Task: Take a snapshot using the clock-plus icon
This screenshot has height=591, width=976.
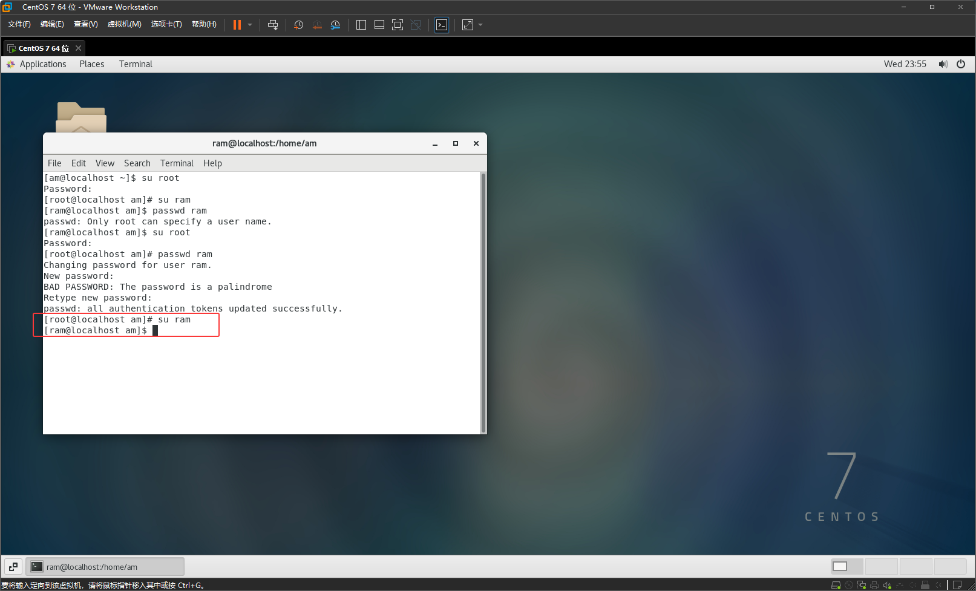Action: 298,25
